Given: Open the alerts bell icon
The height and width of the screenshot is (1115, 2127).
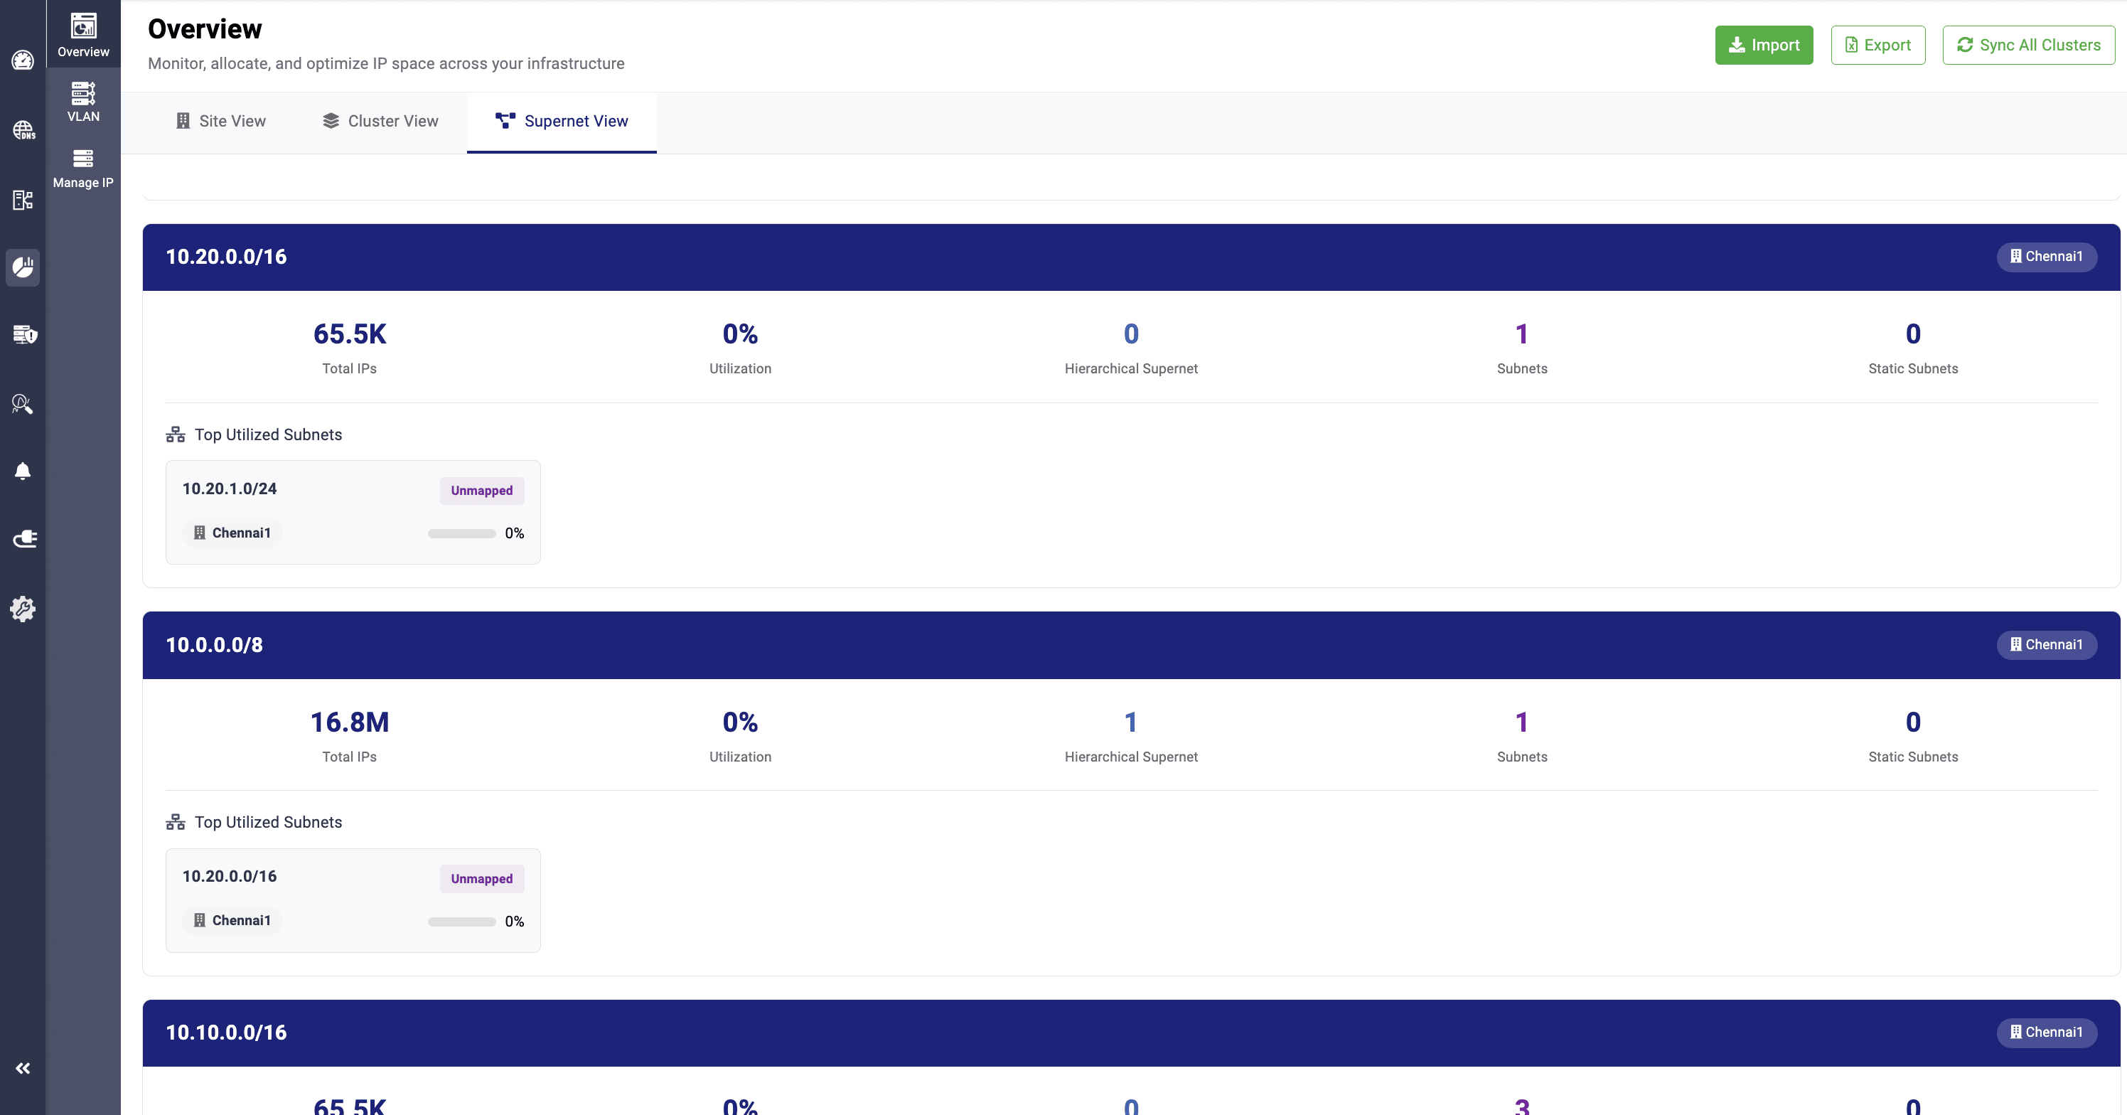Looking at the screenshot, I should (22, 471).
